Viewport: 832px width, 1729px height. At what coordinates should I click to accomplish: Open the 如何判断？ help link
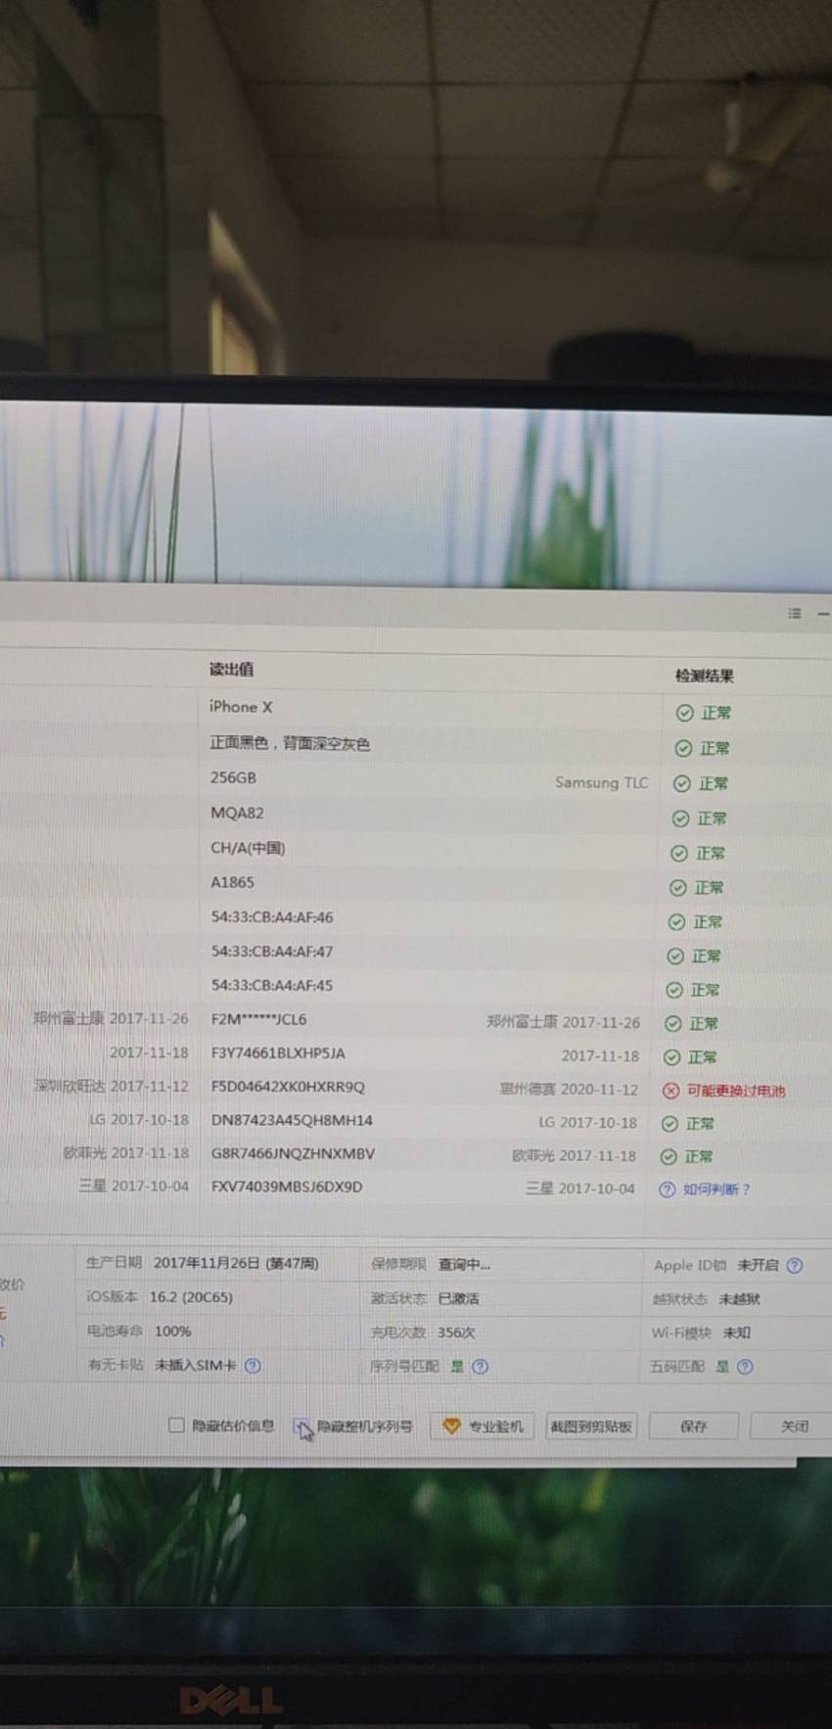(x=716, y=1190)
